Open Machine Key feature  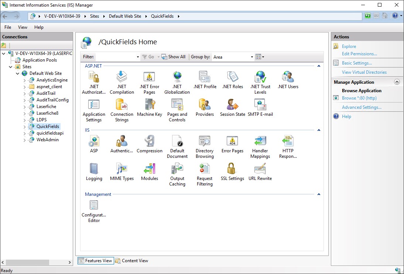click(x=150, y=108)
